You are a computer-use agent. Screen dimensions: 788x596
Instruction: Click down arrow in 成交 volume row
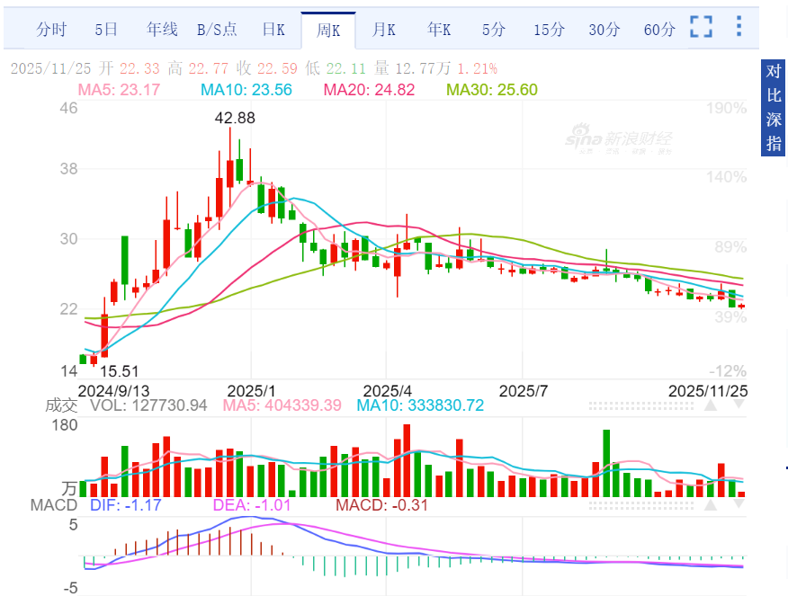pyautogui.click(x=737, y=405)
